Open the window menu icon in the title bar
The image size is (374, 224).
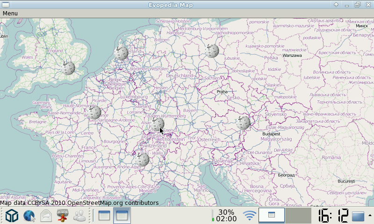5,5
